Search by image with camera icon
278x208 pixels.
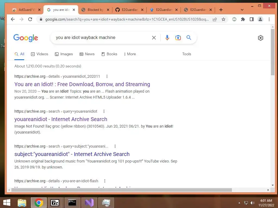pos(178,37)
